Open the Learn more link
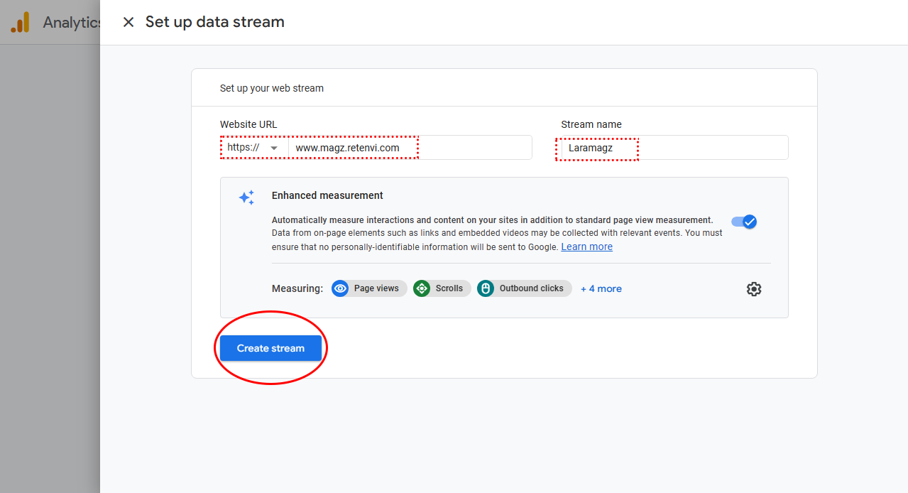This screenshot has width=908, height=493. click(586, 246)
